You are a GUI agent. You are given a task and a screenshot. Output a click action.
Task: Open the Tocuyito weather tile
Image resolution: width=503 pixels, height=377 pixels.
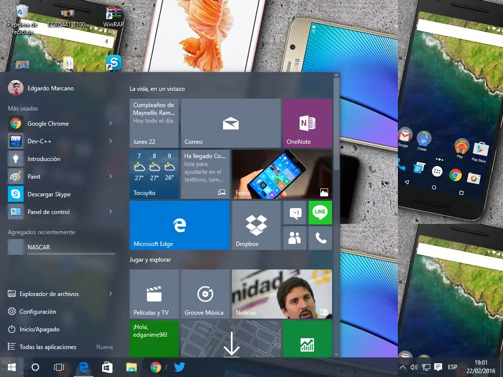pos(154,174)
